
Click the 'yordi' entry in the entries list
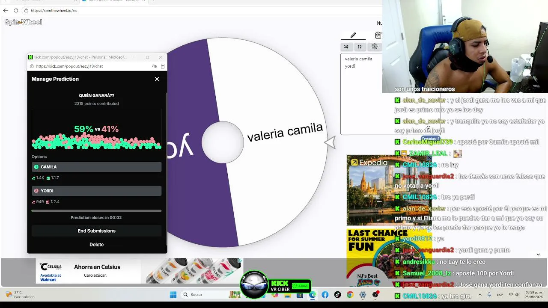350,66
